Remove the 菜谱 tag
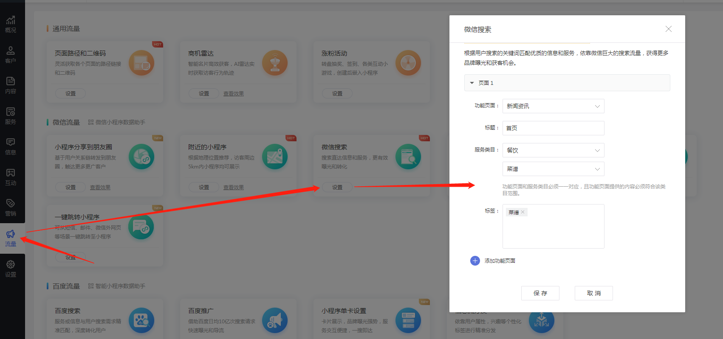 (523, 212)
